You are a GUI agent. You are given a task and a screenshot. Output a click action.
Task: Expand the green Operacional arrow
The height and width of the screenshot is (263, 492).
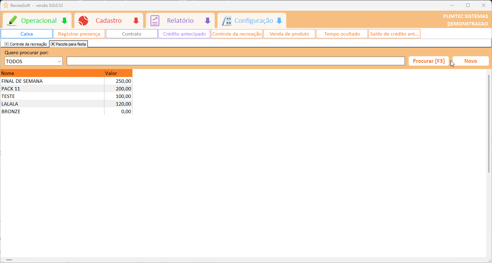(x=64, y=21)
